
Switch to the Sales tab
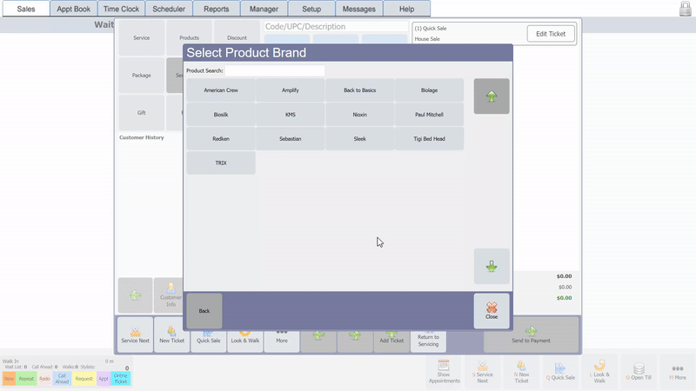coord(26,9)
